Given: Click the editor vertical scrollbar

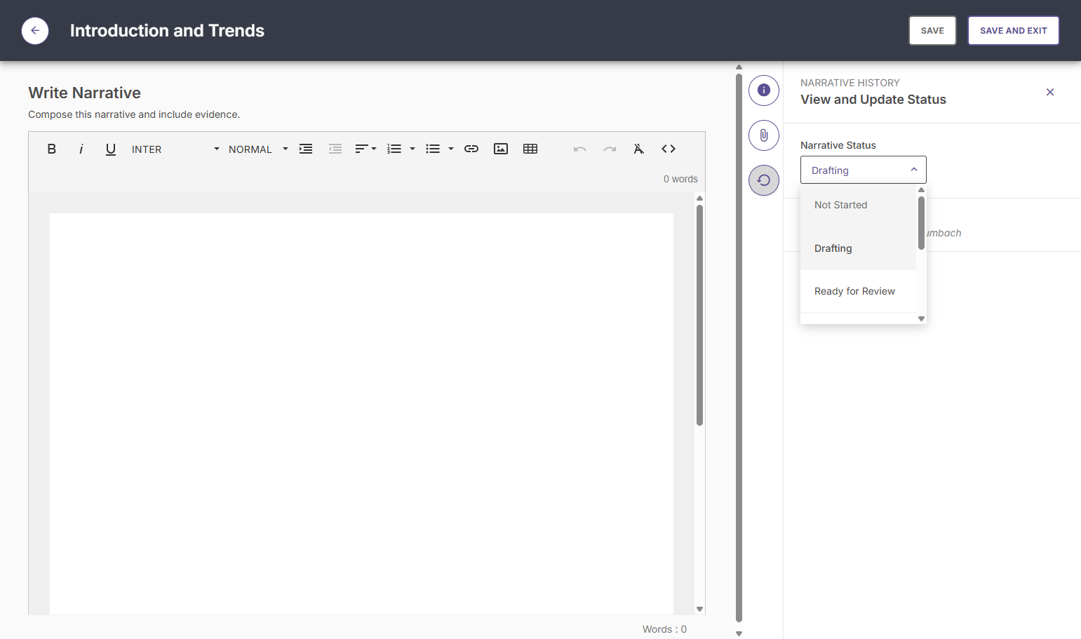Looking at the screenshot, I should click(699, 316).
